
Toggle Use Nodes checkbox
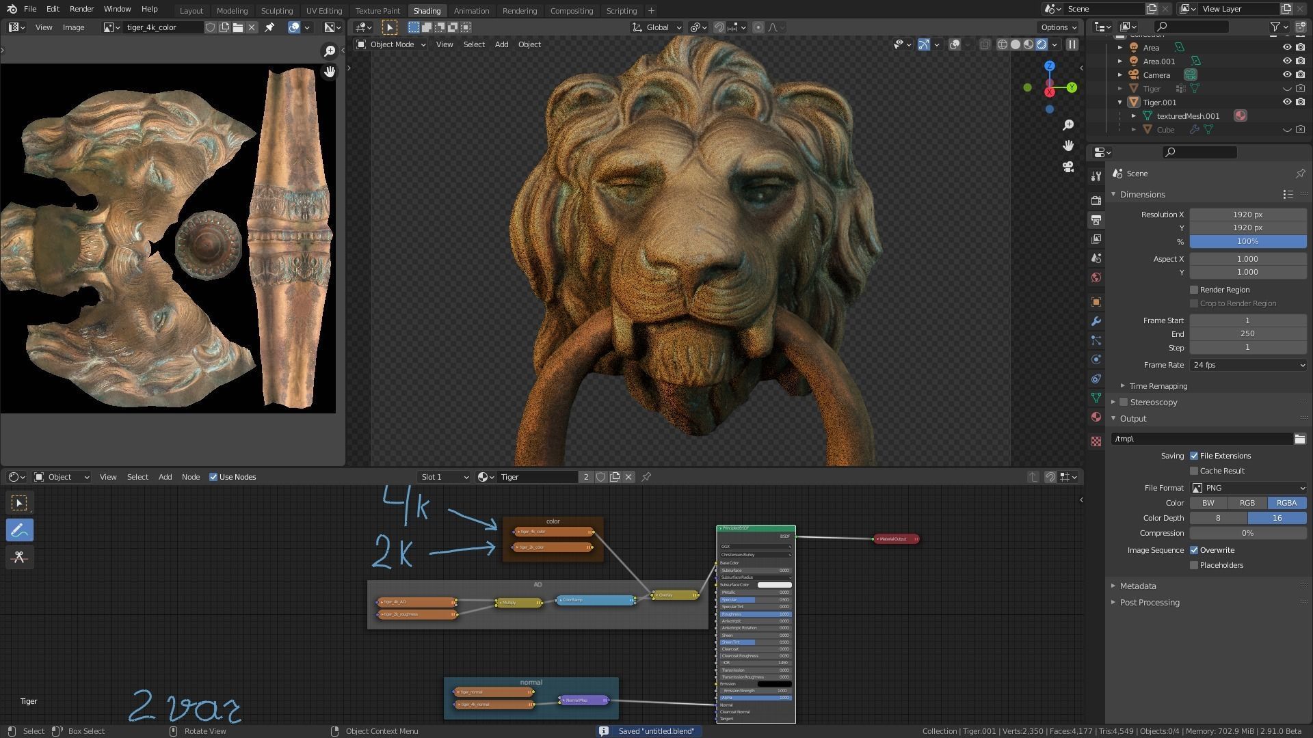213,477
